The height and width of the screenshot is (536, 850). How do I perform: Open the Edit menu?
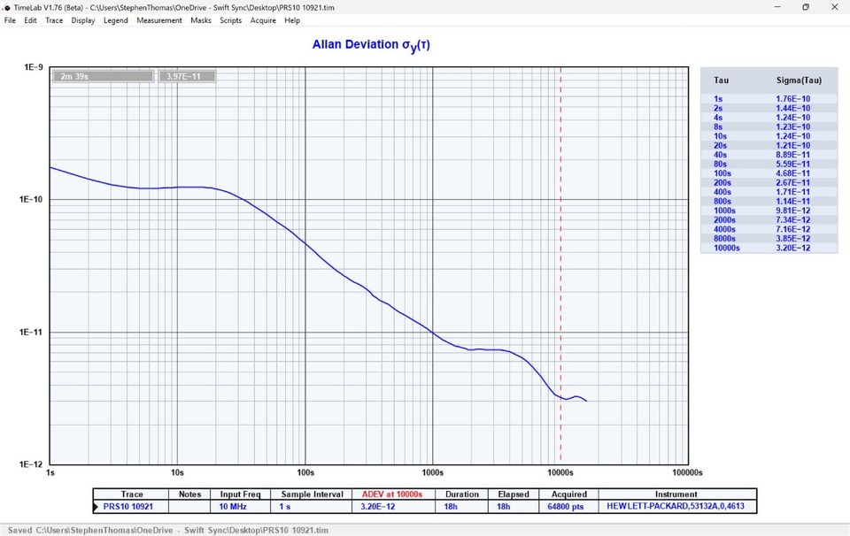pyautogui.click(x=30, y=19)
